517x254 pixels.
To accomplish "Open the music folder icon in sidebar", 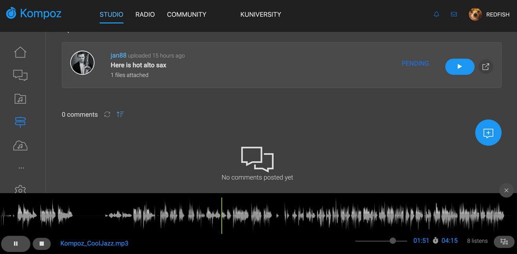I will coord(20,99).
